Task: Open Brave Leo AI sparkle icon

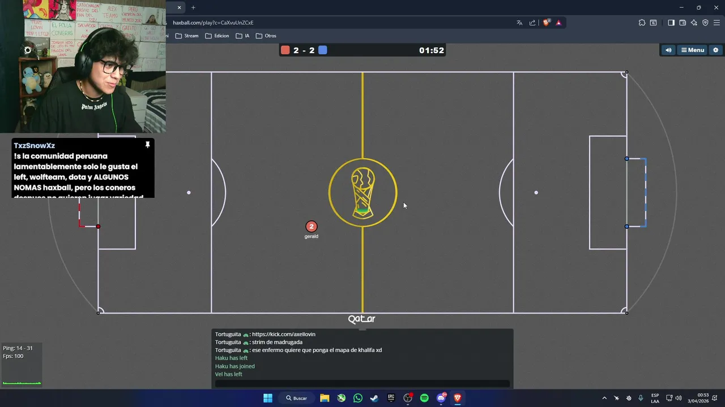Action: point(694,23)
